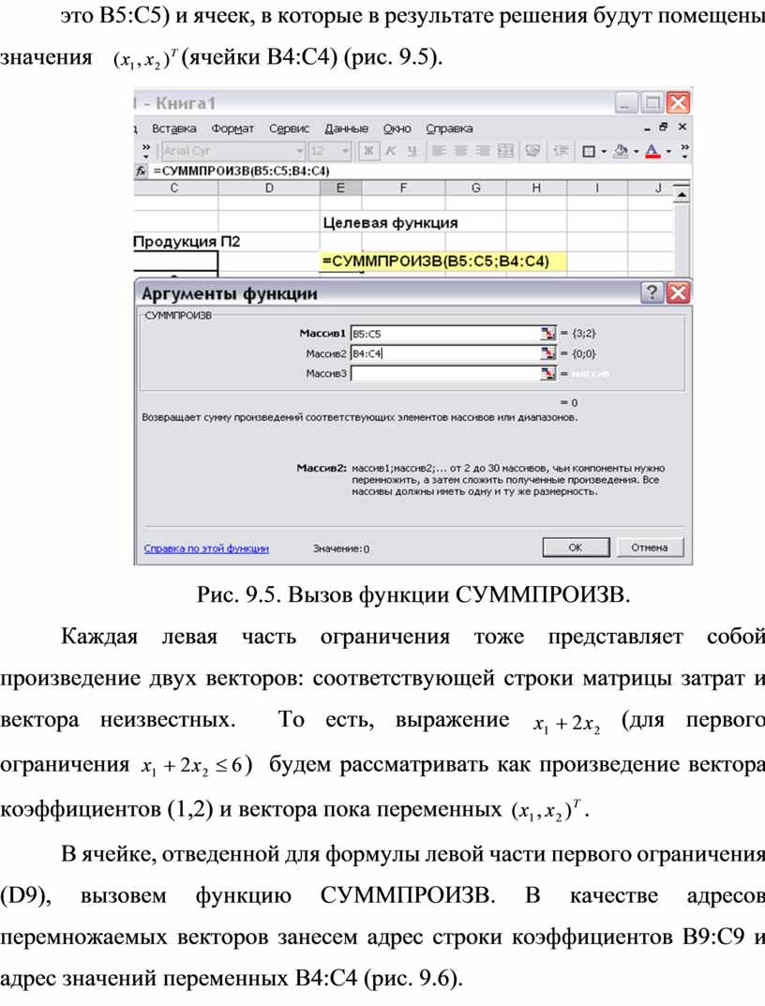The width and height of the screenshot is (765, 1006).
Task: Click the right toolbar options chevron
Action: 684,150
